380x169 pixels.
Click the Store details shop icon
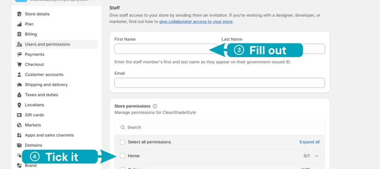pyautogui.click(x=19, y=14)
